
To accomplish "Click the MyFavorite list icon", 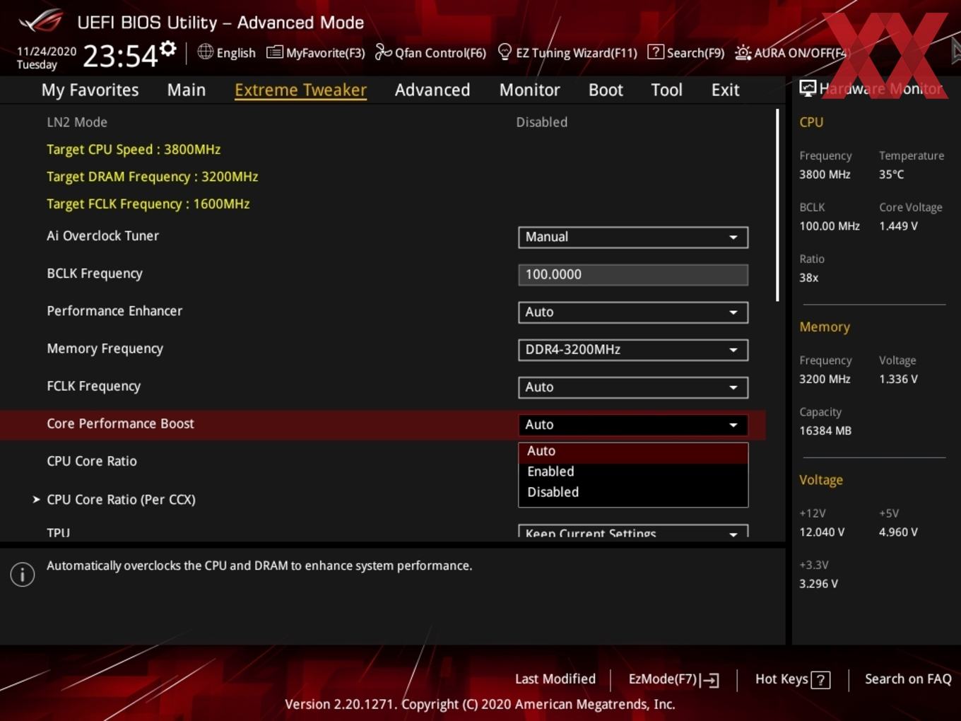I will pyautogui.click(x=275, y=52).
